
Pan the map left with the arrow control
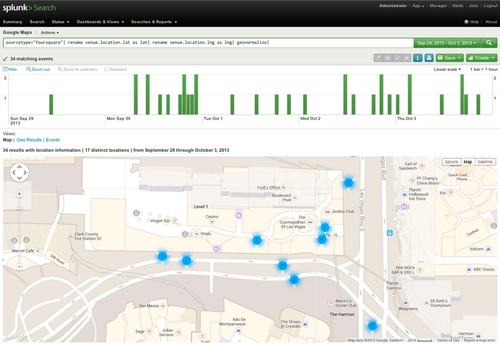(14, 172)
